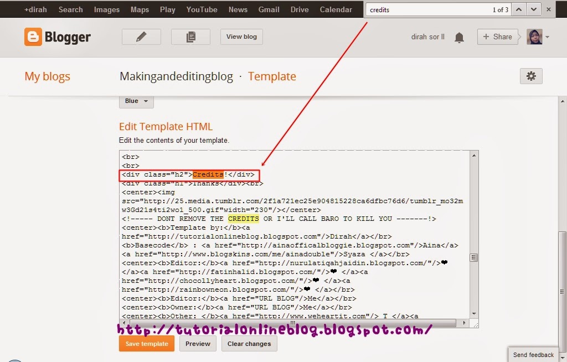Image resolution: width=567 pixels, height=362 pixels.
Task: Go to My blogs
Action: (x=48, y=76)
